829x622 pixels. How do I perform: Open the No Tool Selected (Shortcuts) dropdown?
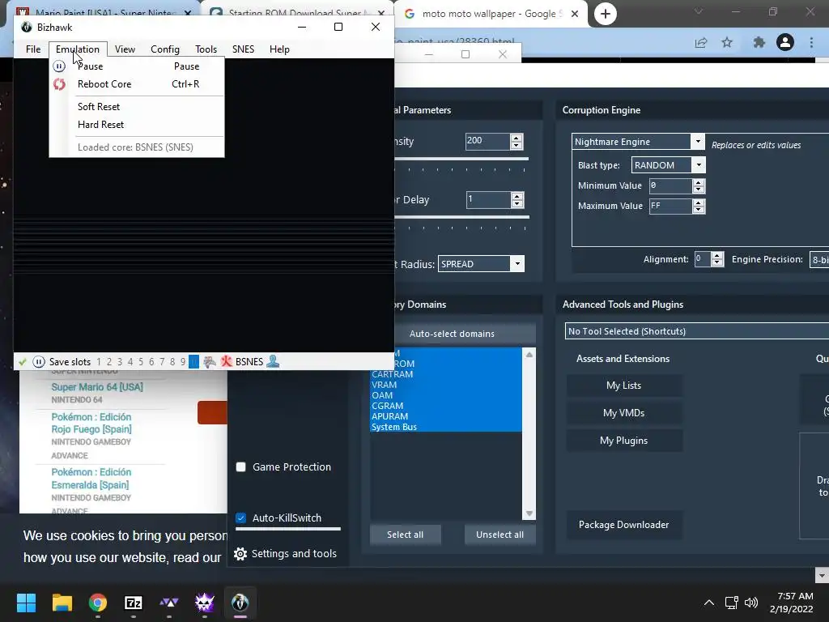(x=697, y=331)
